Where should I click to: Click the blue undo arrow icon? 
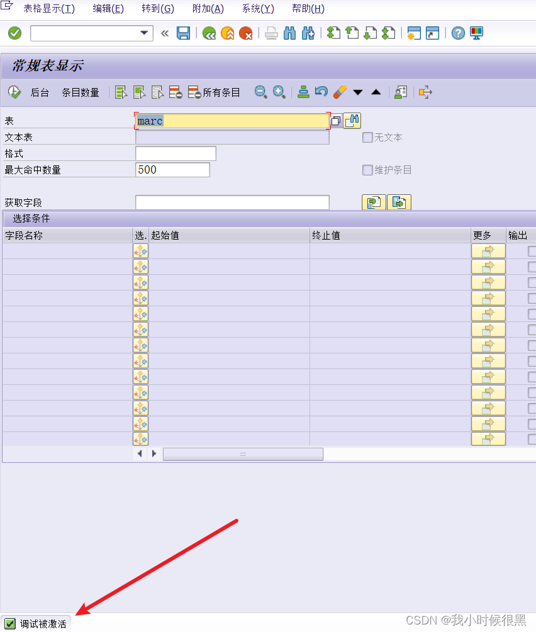tap(321, 92)
